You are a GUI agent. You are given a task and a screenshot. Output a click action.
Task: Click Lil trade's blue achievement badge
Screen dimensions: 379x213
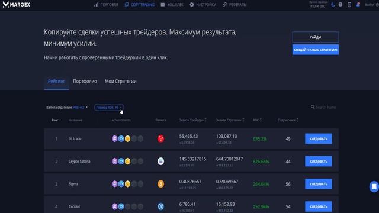coord(121,138)
